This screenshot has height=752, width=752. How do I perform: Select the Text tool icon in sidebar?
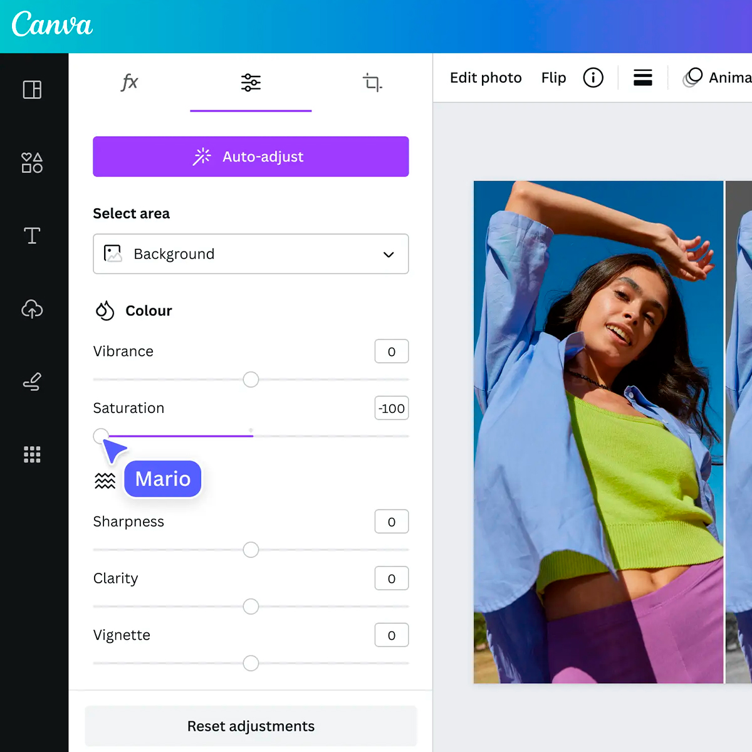point(32,236)
